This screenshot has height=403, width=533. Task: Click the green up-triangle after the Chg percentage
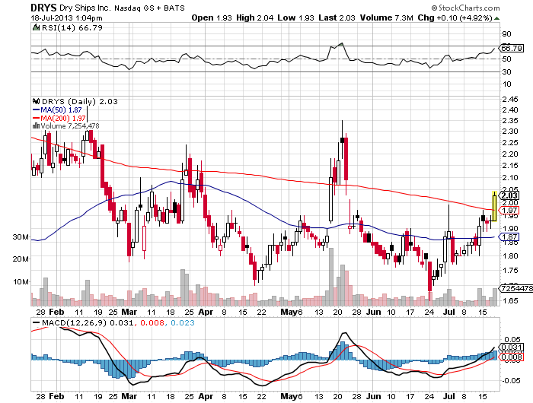tap(496, 18)
